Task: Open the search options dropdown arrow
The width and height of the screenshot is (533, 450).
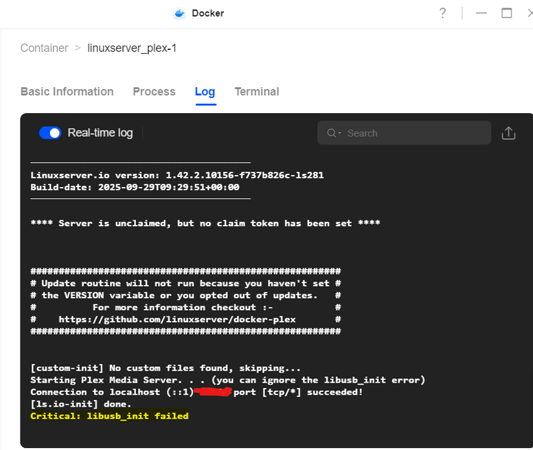Action: 340,132
